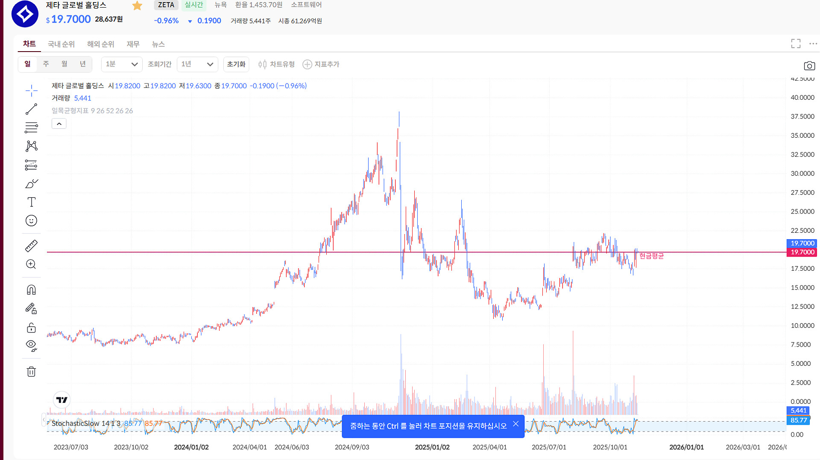Click the ZETA ticker badge
This screenshot has height=460, width=820.
click(x=166, y=5)
